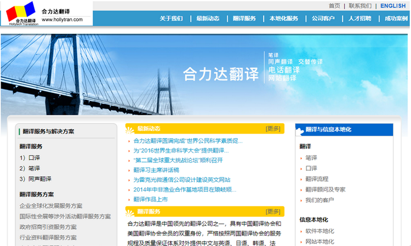Click the flower icon beside 最新动态

point(130,130)
